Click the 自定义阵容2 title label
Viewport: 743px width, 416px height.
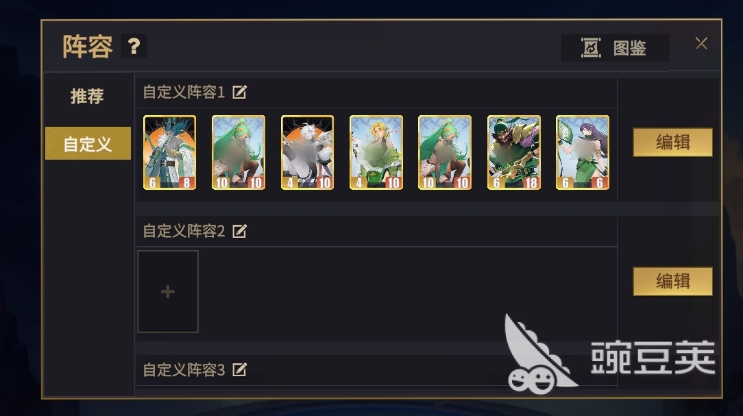click(184, 231)
